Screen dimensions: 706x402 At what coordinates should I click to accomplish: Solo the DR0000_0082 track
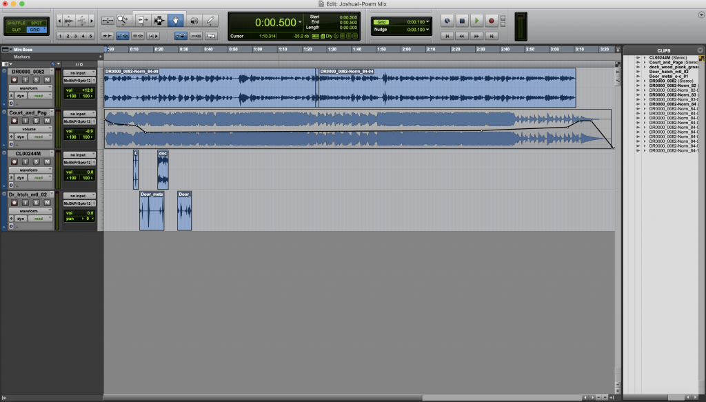click(x=36, y=80)
